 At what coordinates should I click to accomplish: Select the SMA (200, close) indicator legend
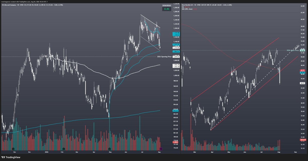[x=188, y=9]
